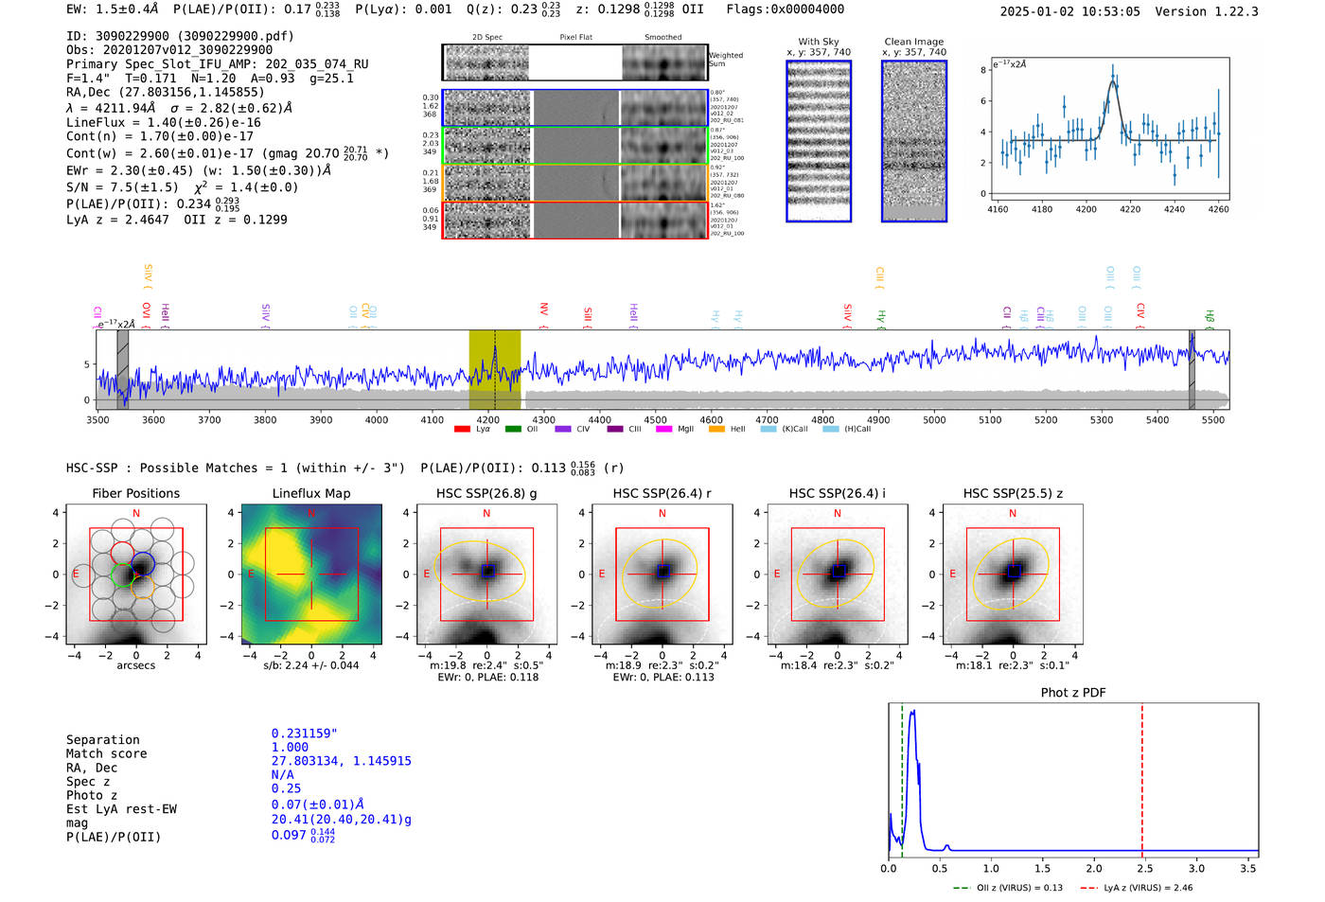Click the Match score value 1.000

pyautogui.click(x=290, y=747)
